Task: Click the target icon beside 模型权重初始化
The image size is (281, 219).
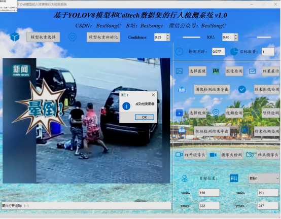Action: pos(73,37)
